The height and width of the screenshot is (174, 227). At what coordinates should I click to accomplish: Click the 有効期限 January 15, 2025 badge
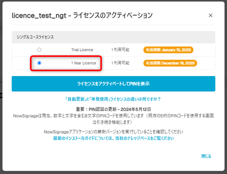coord(168,50)
